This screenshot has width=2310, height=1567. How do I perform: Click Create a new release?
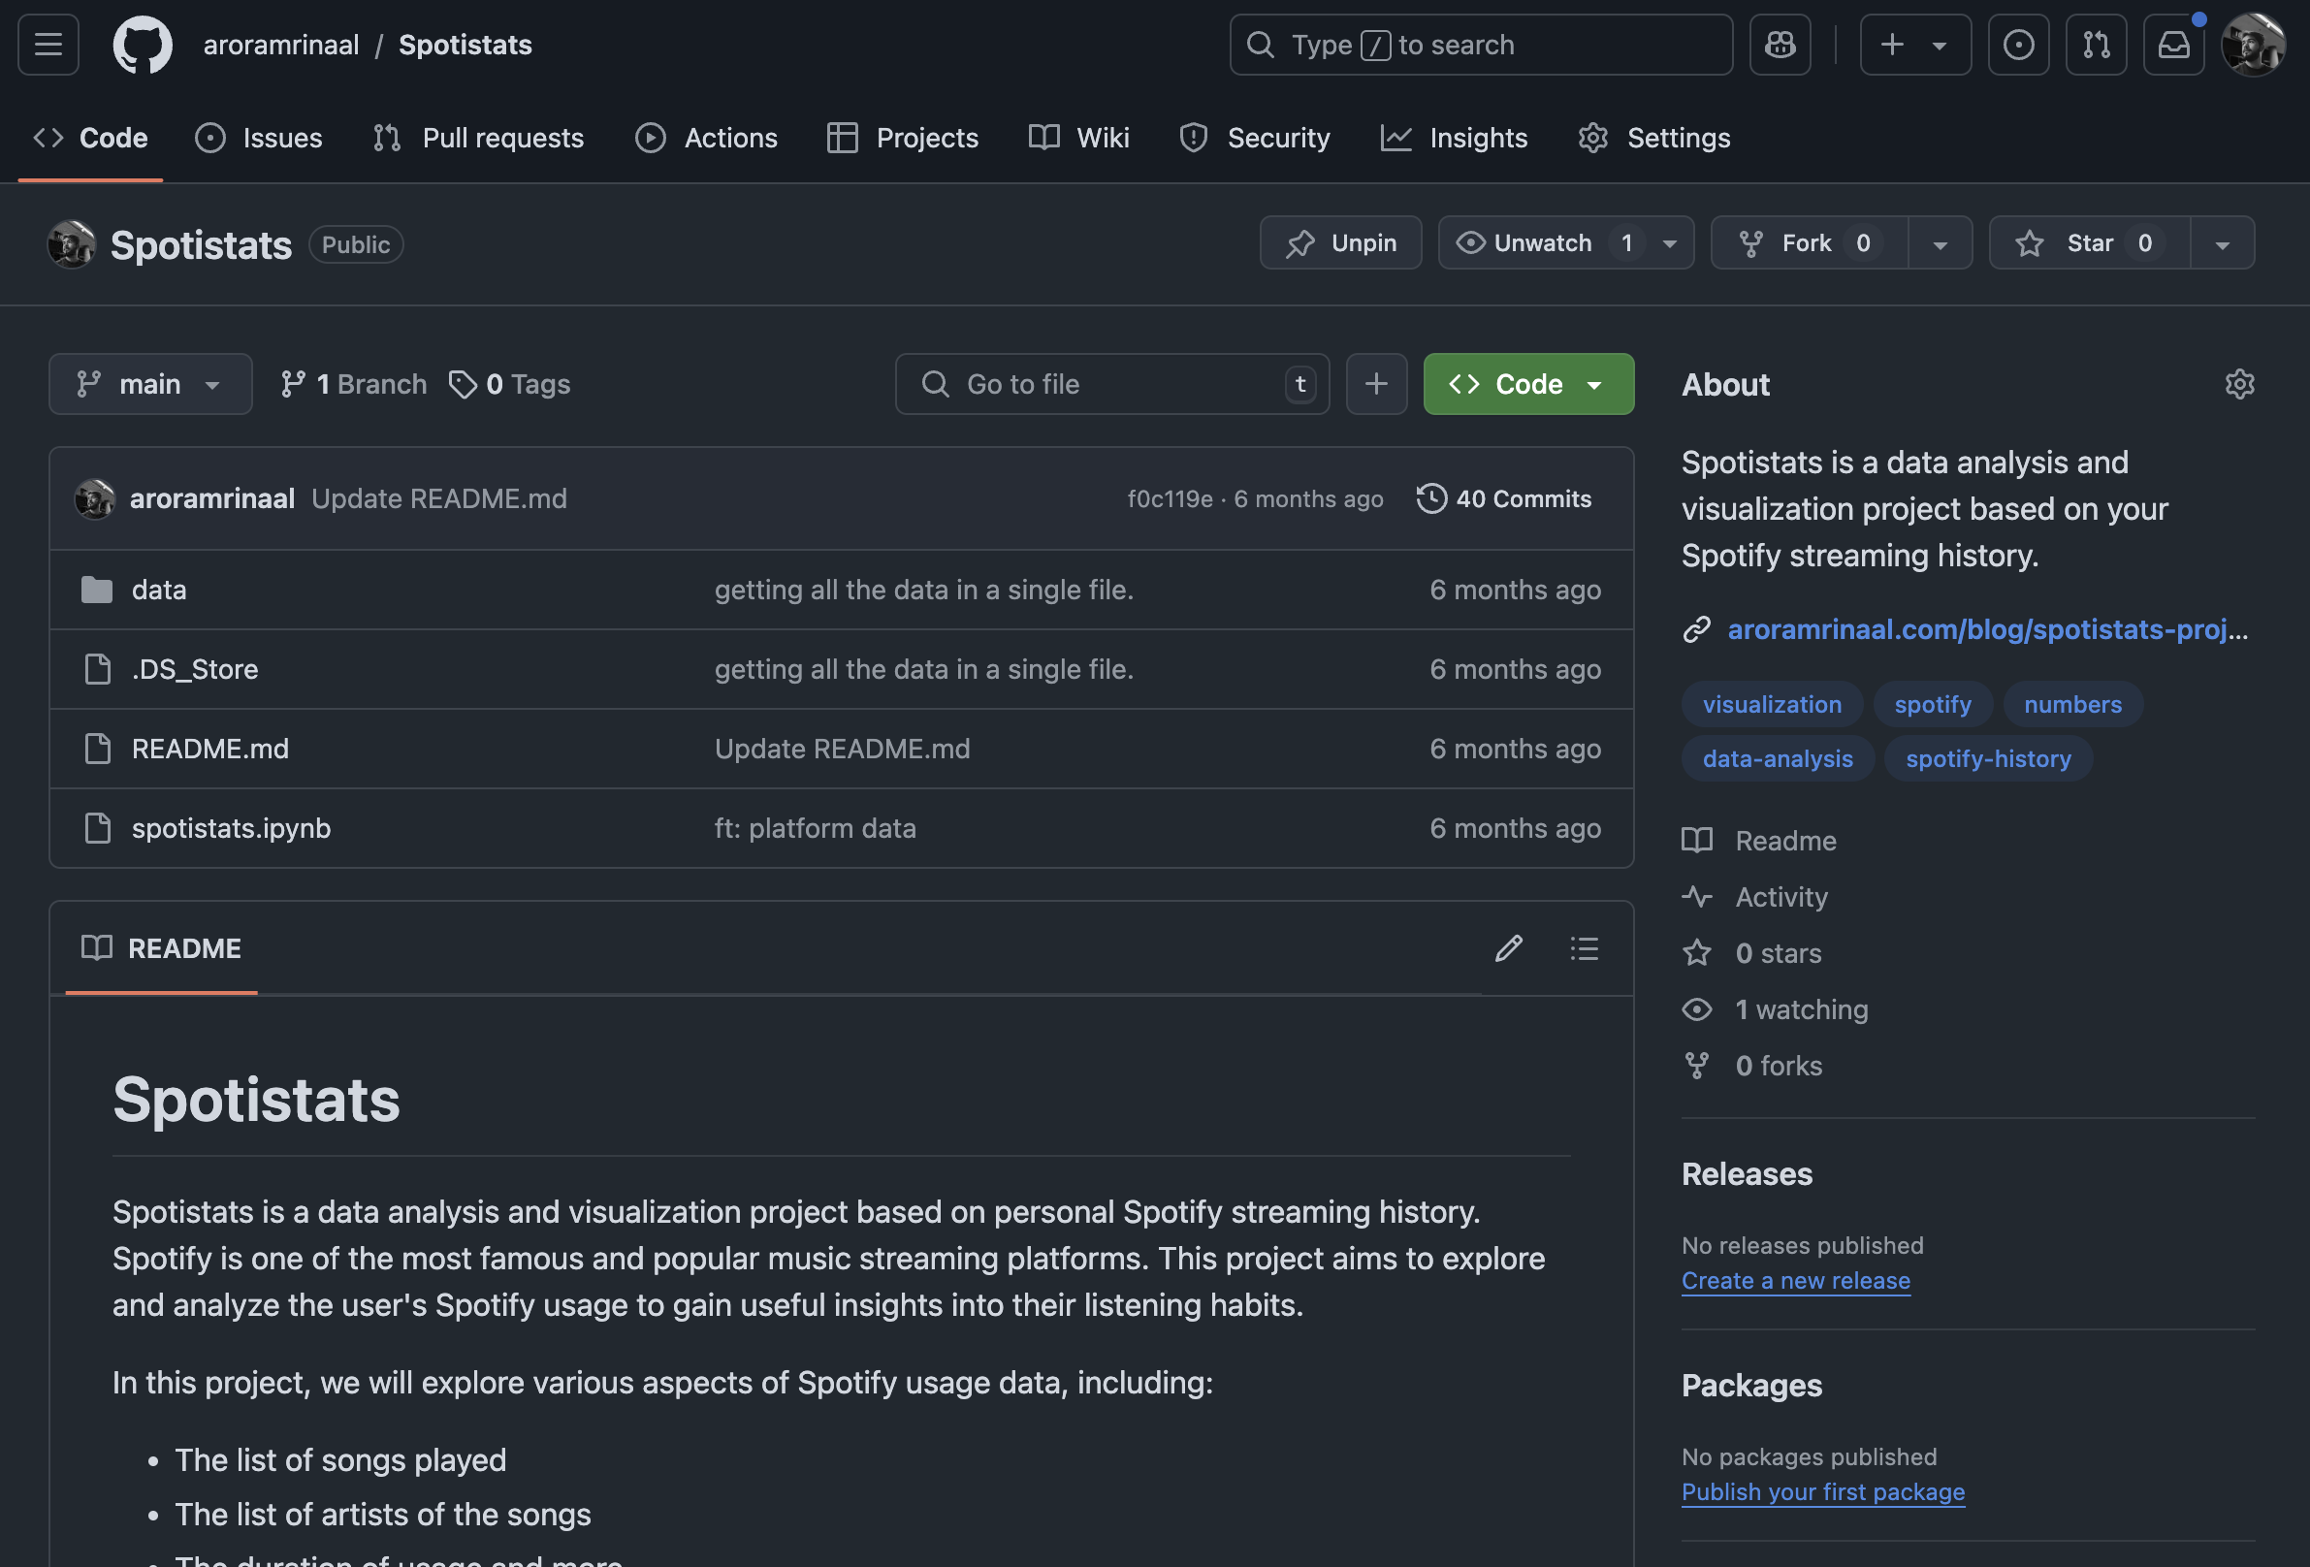(1795, 1281)
